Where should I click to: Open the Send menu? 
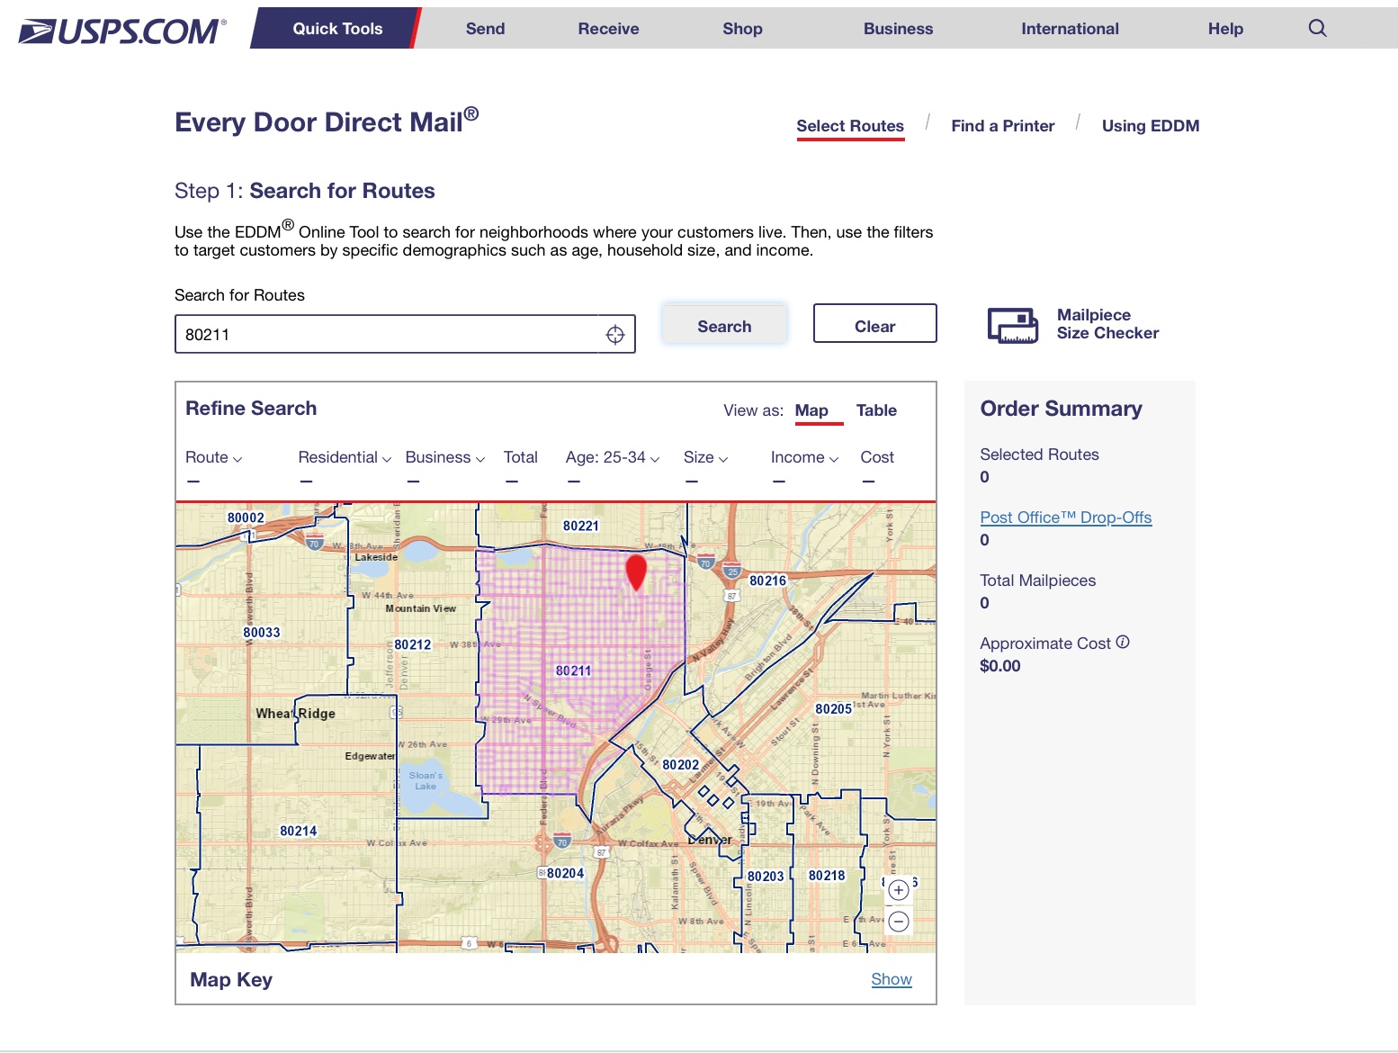485,28
